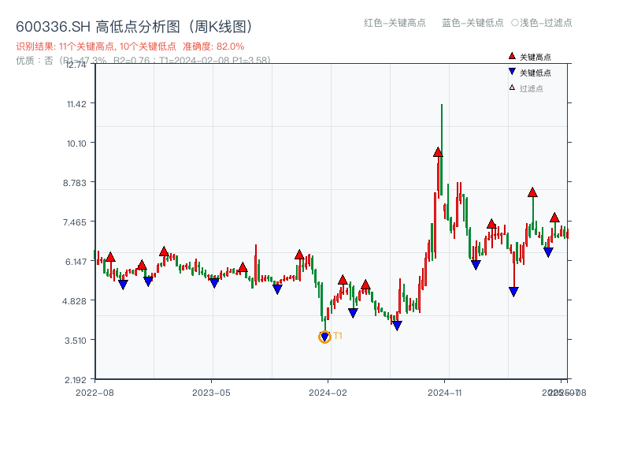Click the 2024-02 x-axis label
The image size is (630, 473).
328,393
